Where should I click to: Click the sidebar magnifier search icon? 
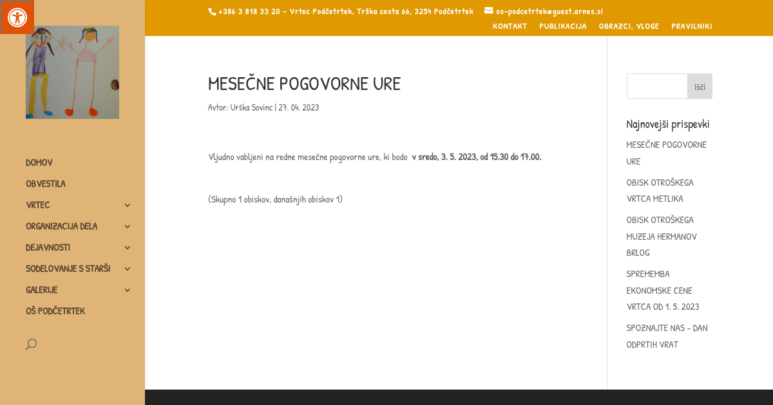pos(31,344)
